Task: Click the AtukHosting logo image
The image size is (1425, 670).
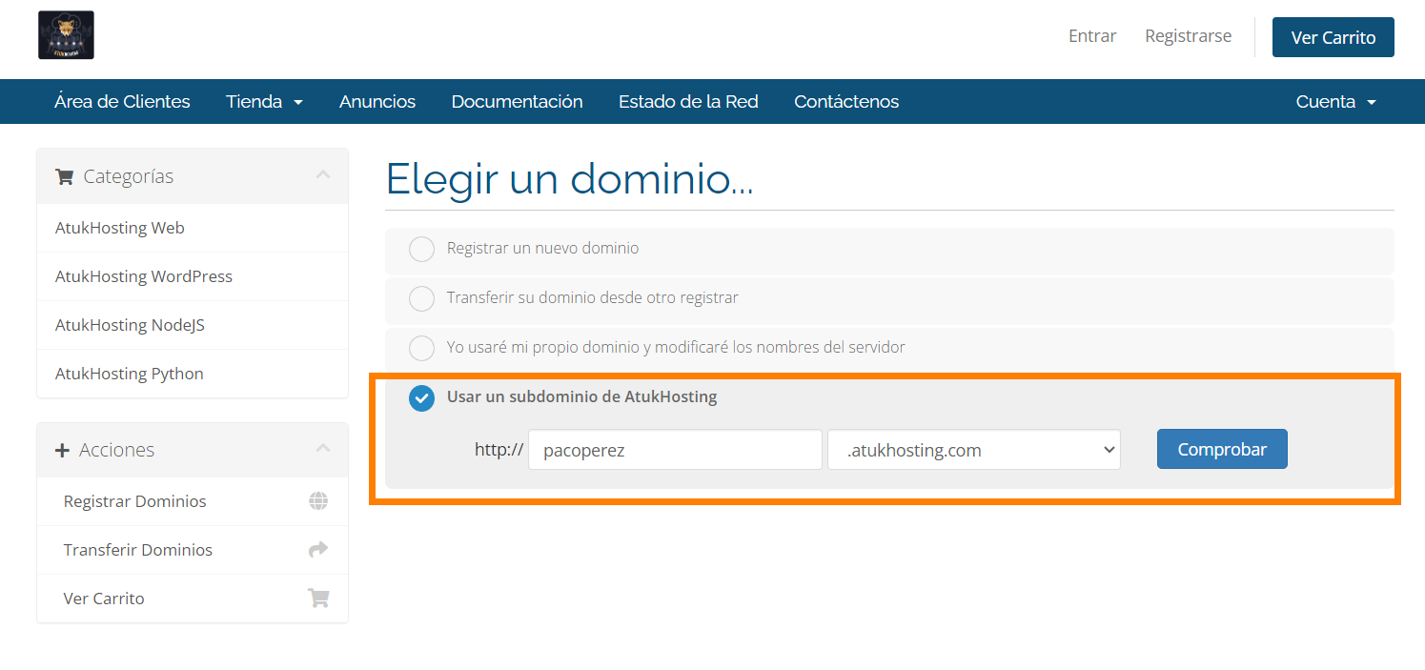Action: point(66,35)
